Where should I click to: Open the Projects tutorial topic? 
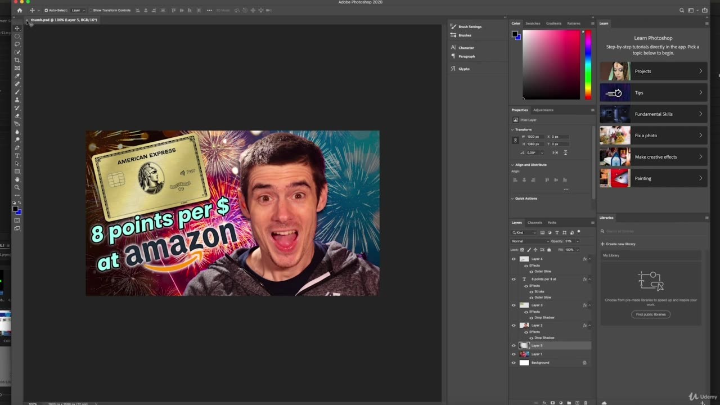[652, 71]
